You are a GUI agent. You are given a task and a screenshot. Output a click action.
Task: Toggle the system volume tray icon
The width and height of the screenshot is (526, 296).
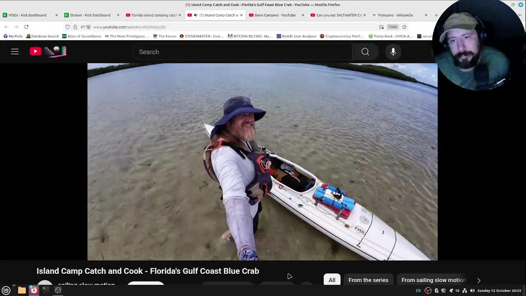click(472, 291)
